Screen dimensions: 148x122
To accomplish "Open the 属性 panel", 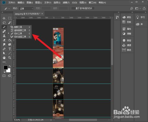I will [x=127, y=29].
